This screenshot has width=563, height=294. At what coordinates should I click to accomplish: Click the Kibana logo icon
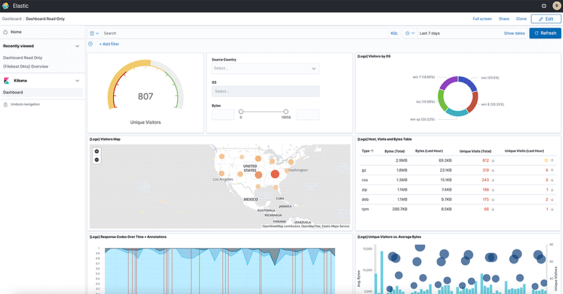click(x=7, y=80)
